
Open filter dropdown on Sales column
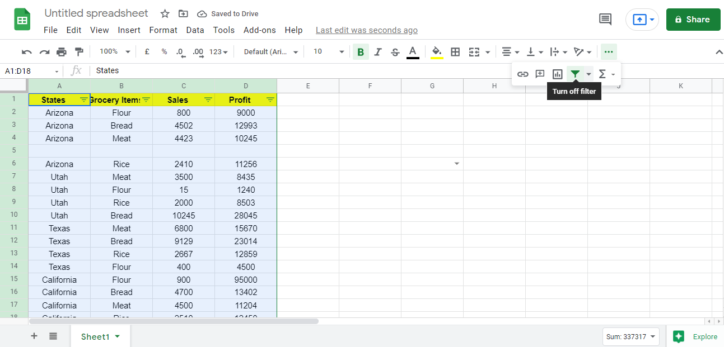pyautogui.click(x=208, y=99)
